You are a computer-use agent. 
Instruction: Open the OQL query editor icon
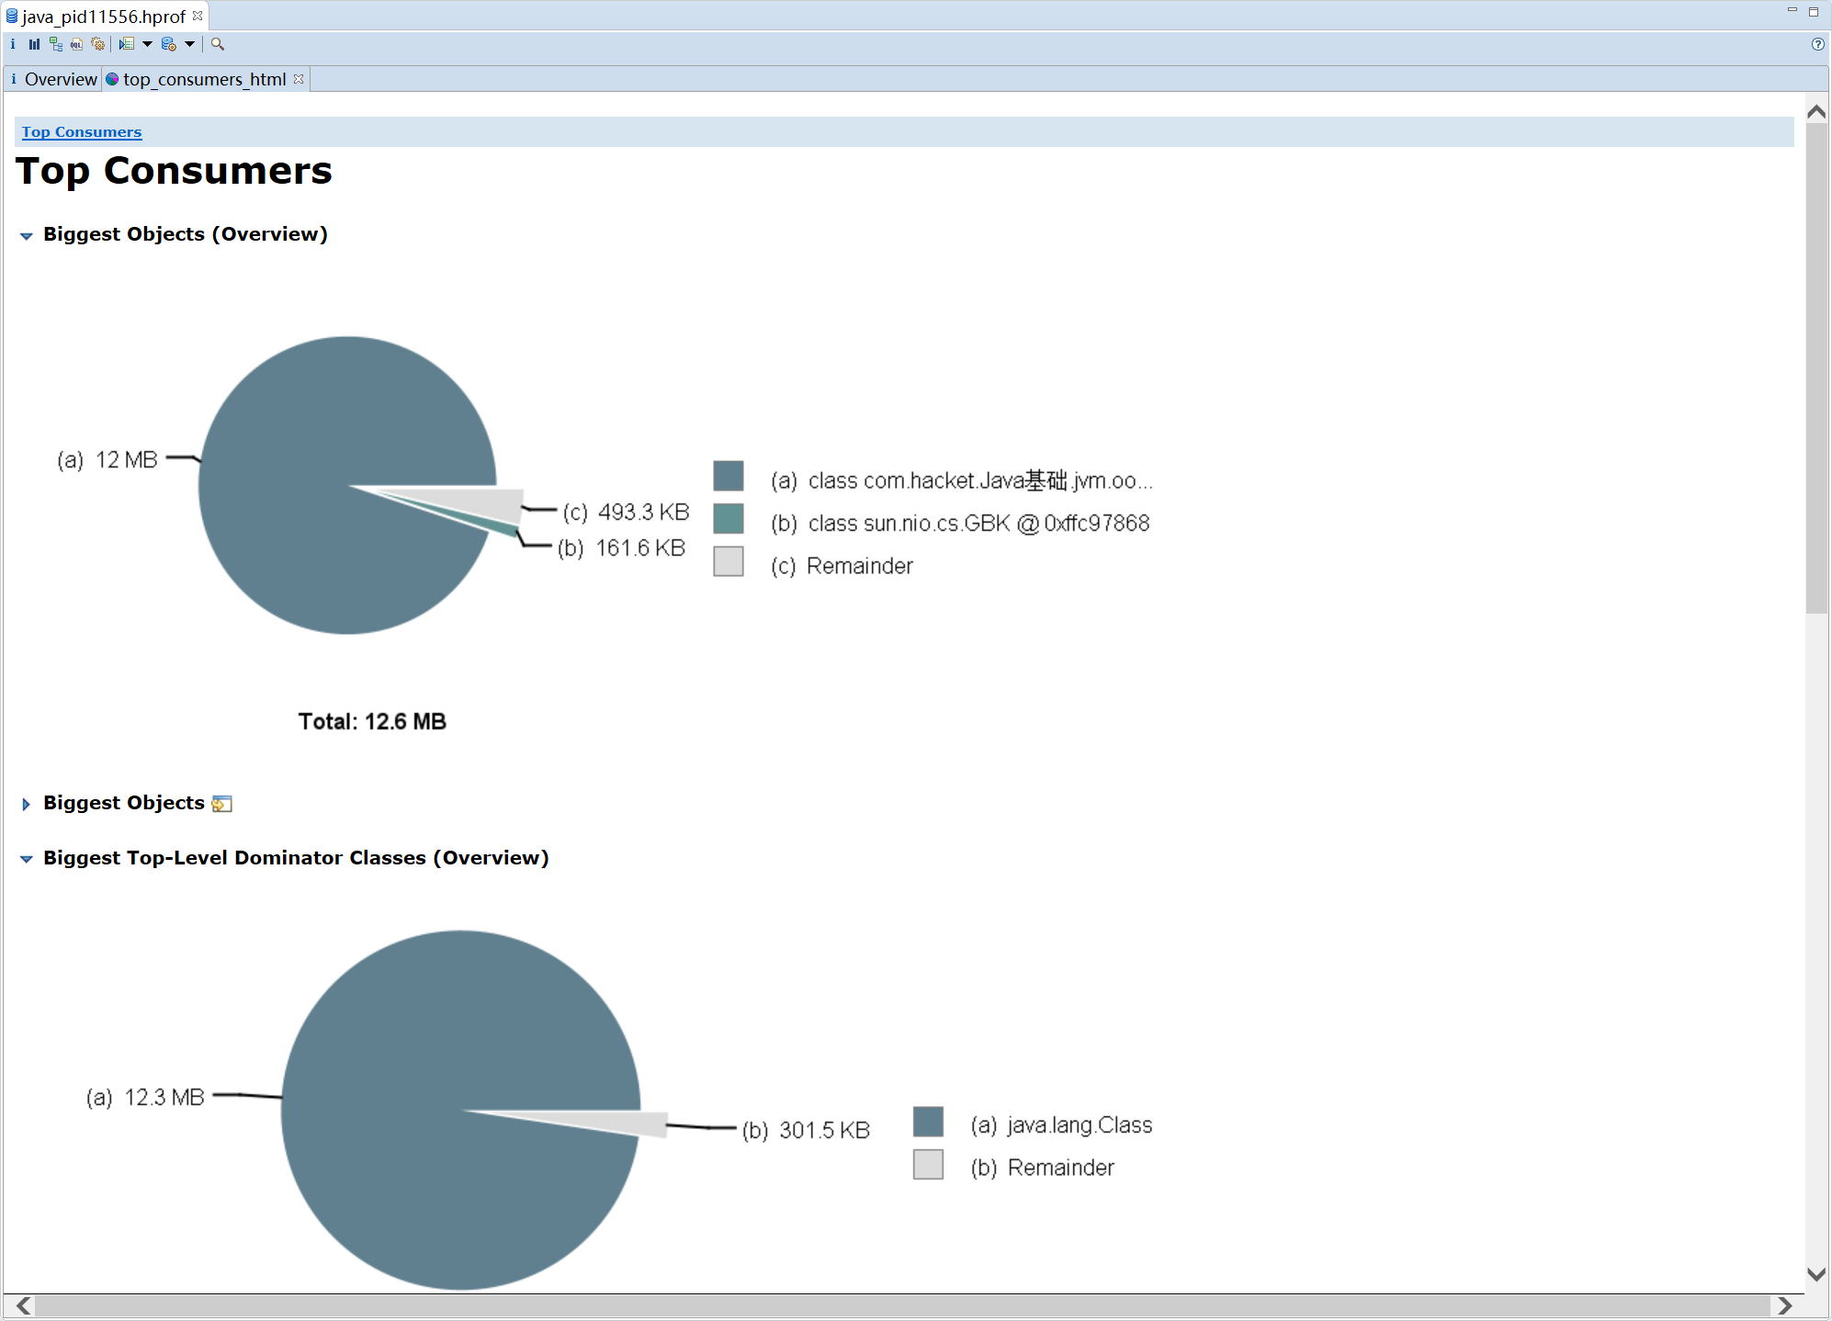pos(77,44)
